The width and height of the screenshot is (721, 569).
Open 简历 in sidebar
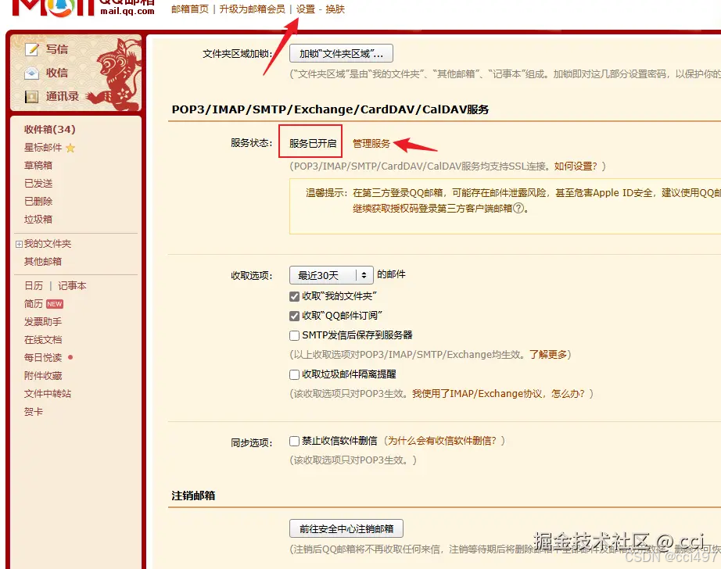(33, 304)
